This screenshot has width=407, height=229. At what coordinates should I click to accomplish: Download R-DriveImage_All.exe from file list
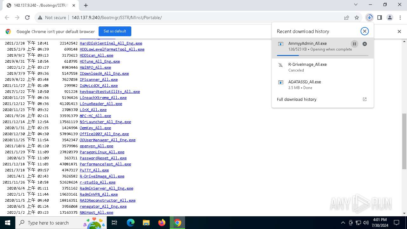coord(102,176)
